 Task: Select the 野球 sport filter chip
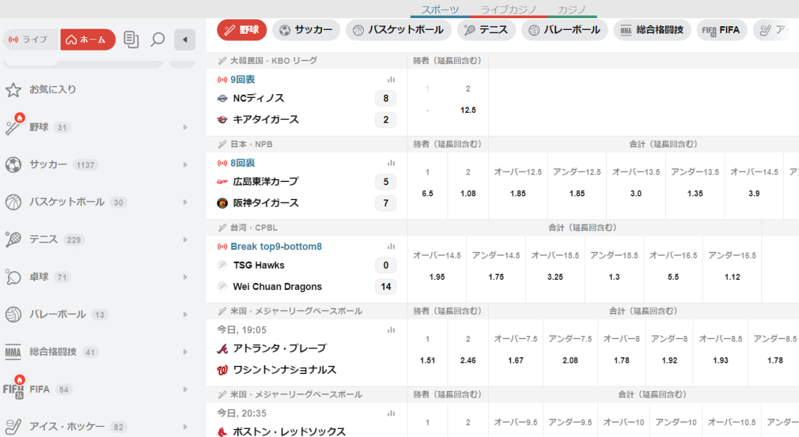tap(242, 29)
